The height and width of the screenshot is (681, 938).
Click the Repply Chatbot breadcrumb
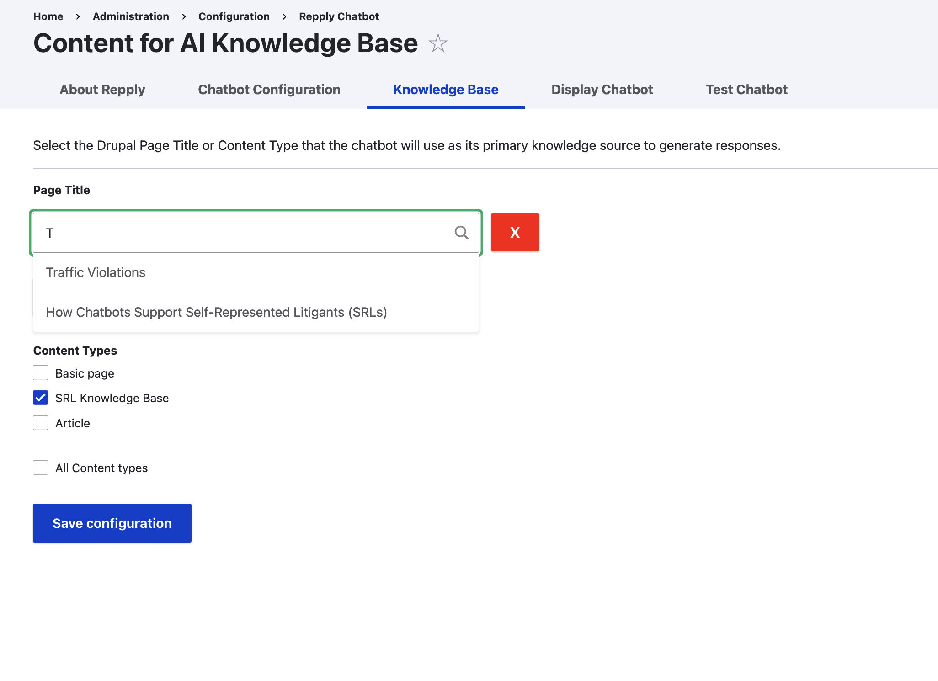point(339,16)
